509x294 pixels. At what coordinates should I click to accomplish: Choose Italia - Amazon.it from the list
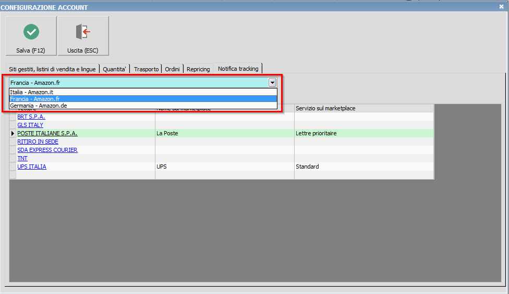pyautogui.click(x=143, y=92)
